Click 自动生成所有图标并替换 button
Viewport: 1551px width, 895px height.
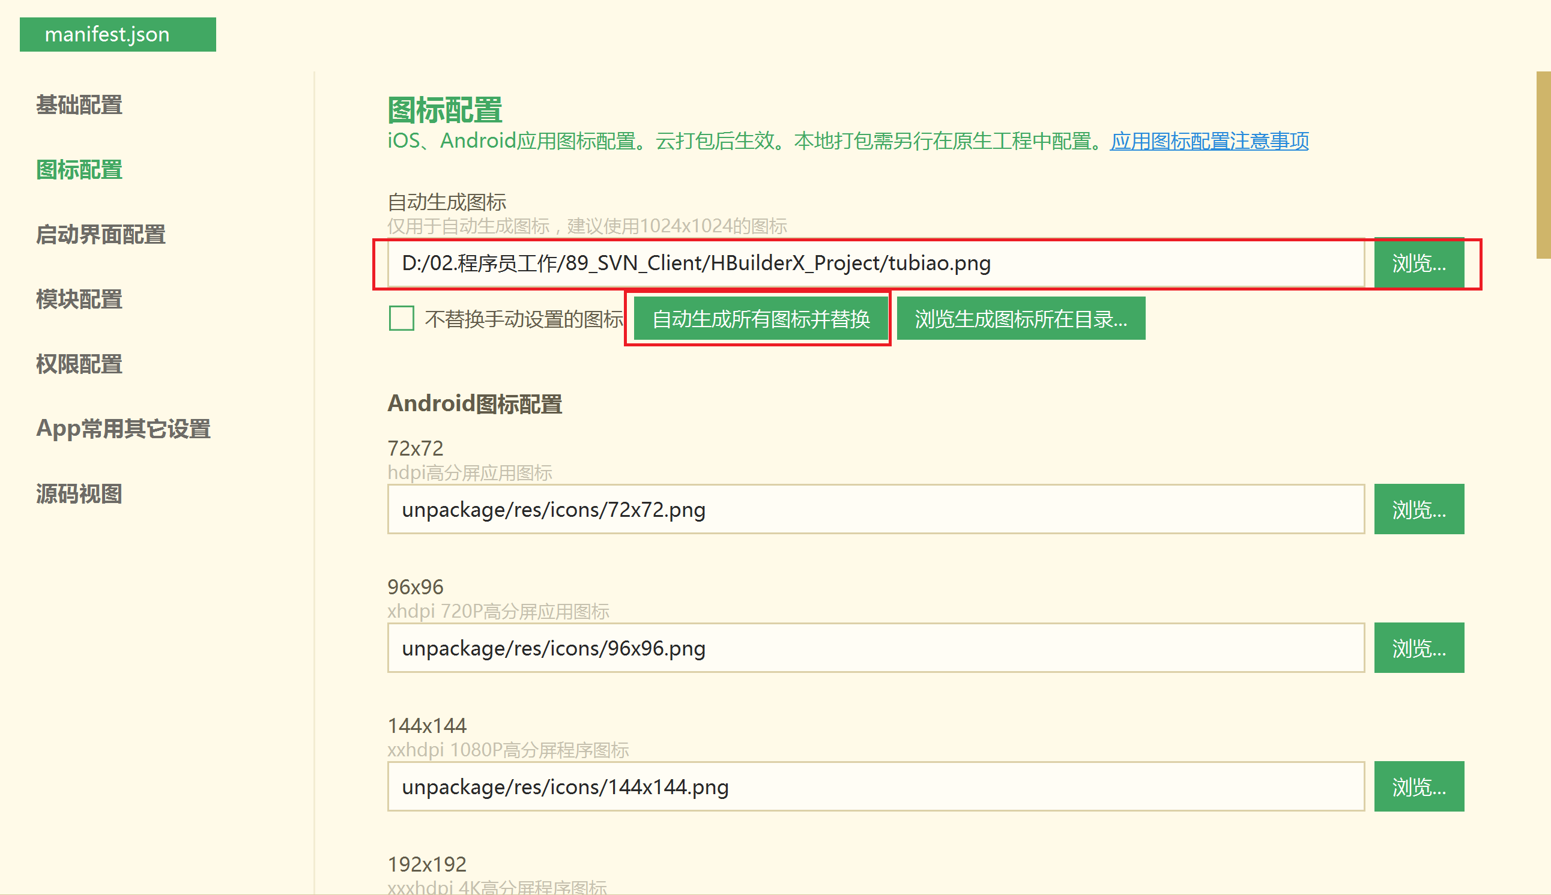tap(760, 318)
